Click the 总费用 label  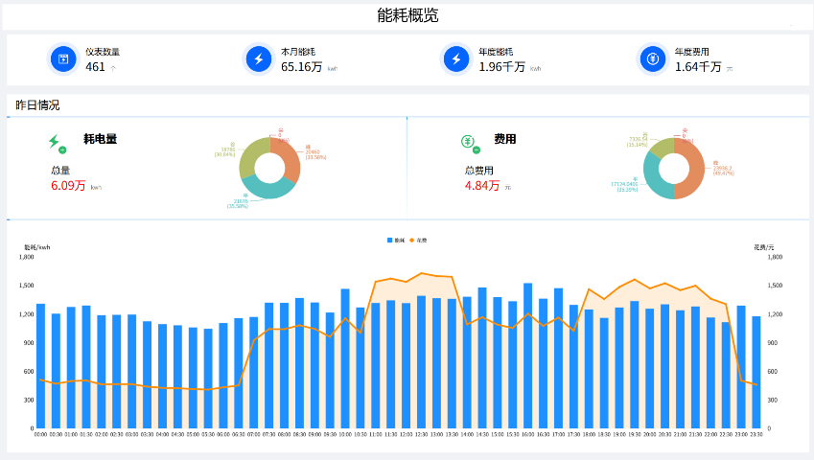(x=478, y=170)
